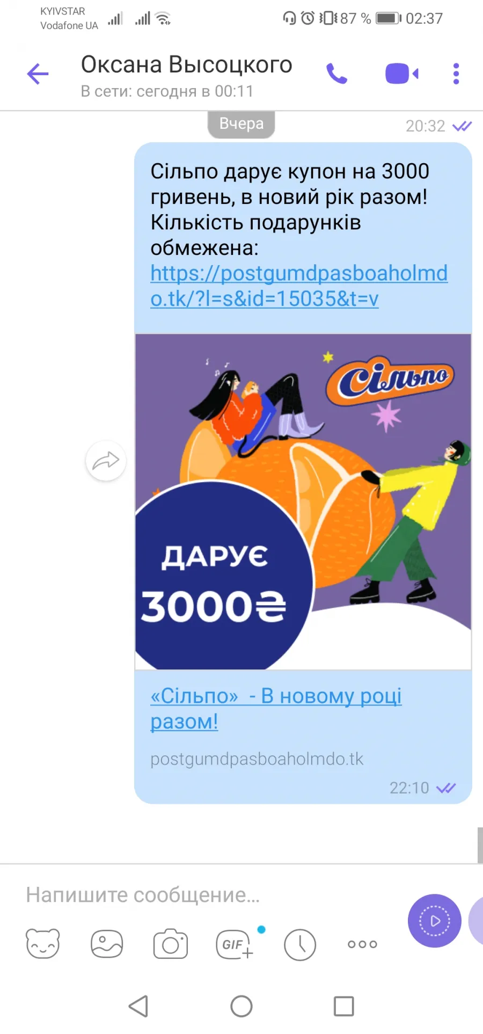Tap the instant video message button

coord(435,921)
